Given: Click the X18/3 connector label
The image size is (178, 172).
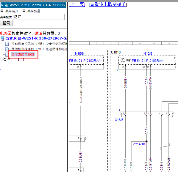Looking at the screenshot, I should tap(119, 120).
